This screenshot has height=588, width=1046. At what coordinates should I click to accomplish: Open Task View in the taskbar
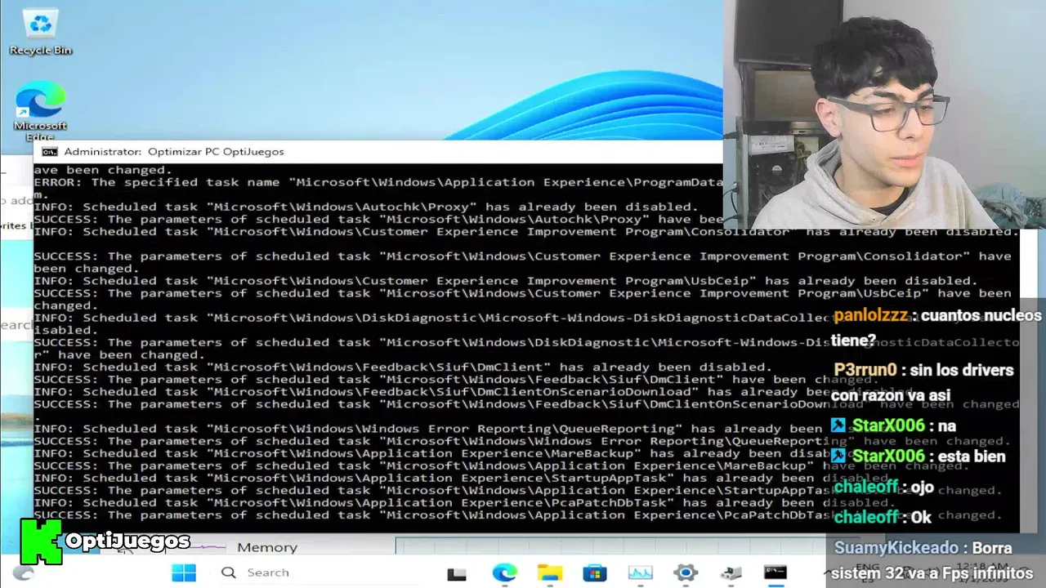point(457,573)
